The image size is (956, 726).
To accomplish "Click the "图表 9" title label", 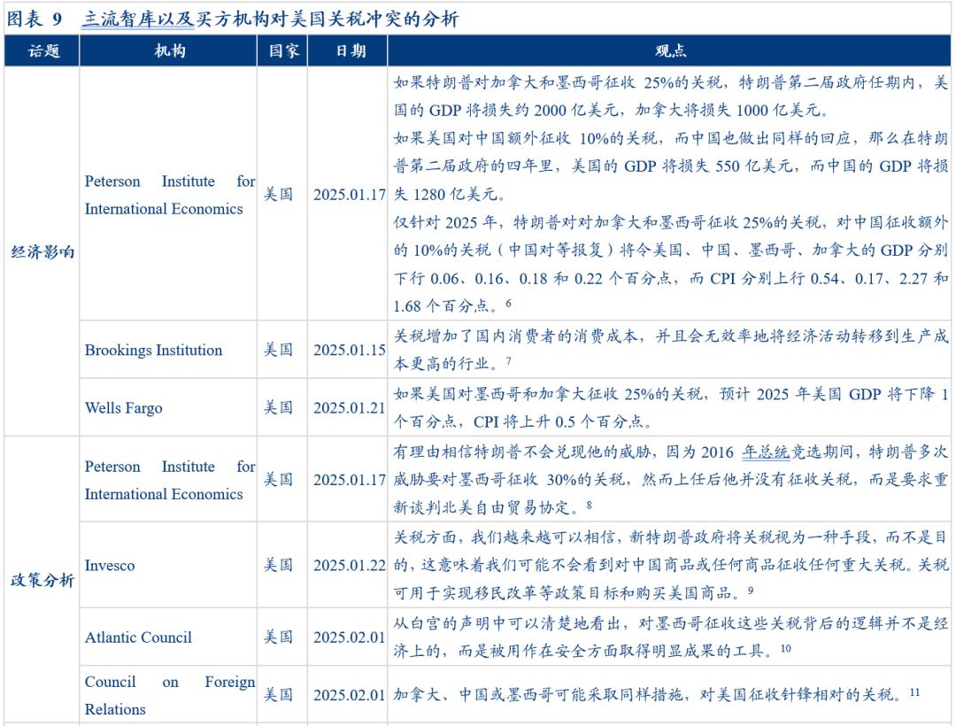I will tap(35, 19).
